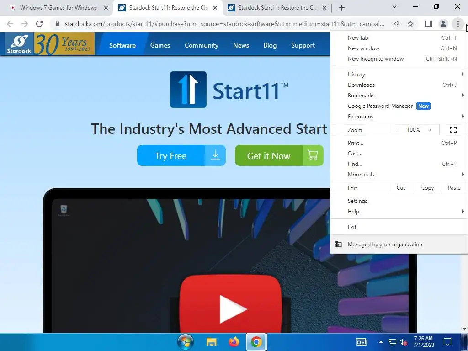This screenshot has width=468, height=351.
Task: Click the Start11 logo icon
Action: 188,90
